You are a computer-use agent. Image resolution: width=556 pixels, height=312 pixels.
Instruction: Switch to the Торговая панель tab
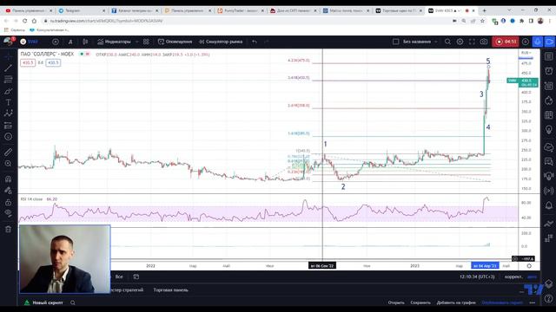click(170, 290)
